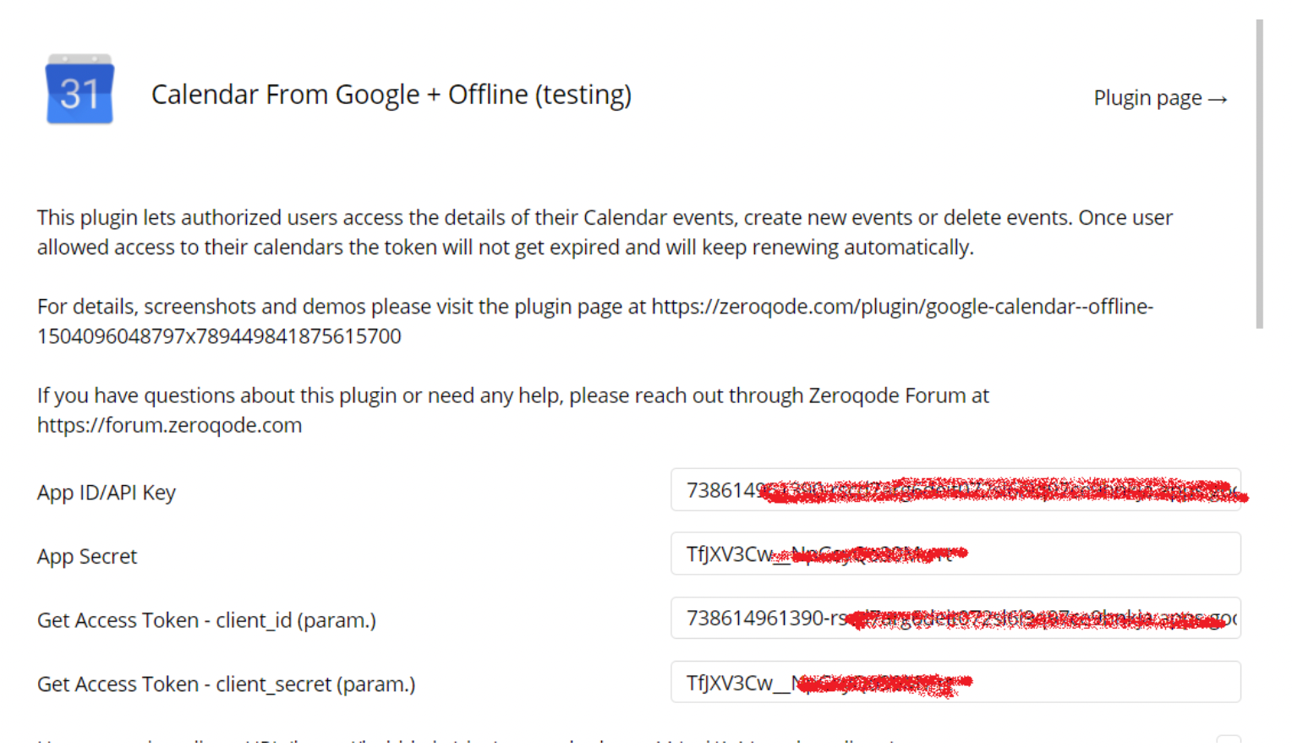The height and width of the screenshot is (747, 1292).
Task: Click the Get Access Token - client_secret (param.) label
Action: coord(227,684)
